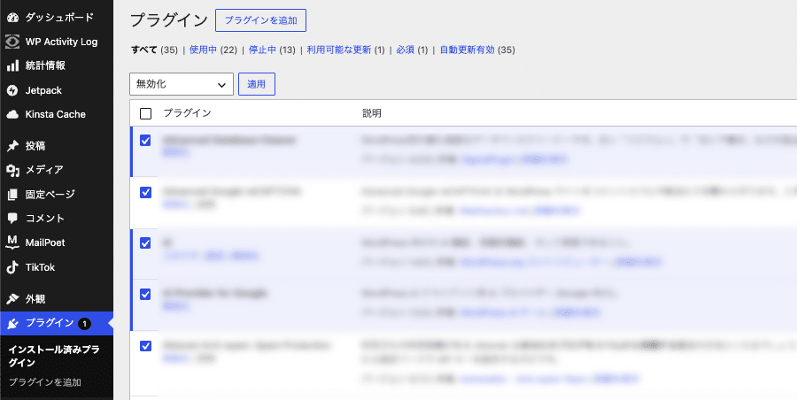Click the TikTok logo icon

[12, 267]
